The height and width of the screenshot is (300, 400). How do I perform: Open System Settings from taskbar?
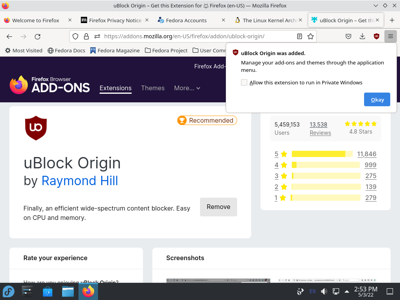coord(27,291)
